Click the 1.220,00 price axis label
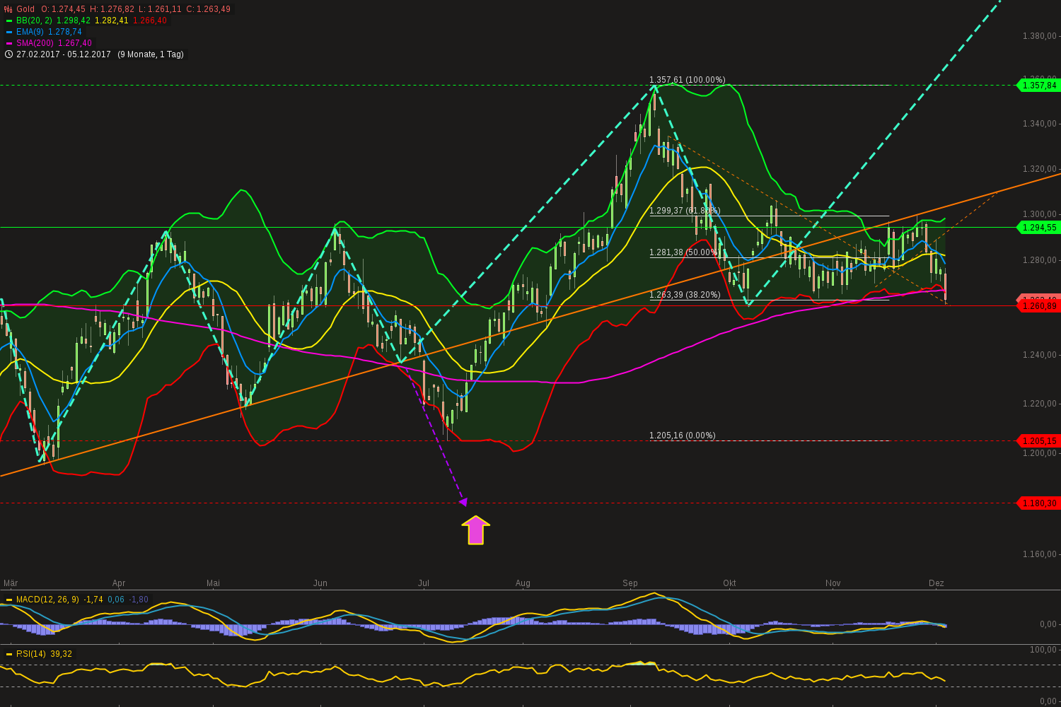 [1040, 404]
